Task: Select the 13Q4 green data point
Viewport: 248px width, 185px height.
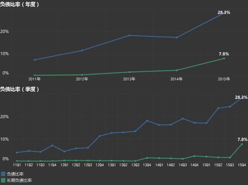Action: 147,158
